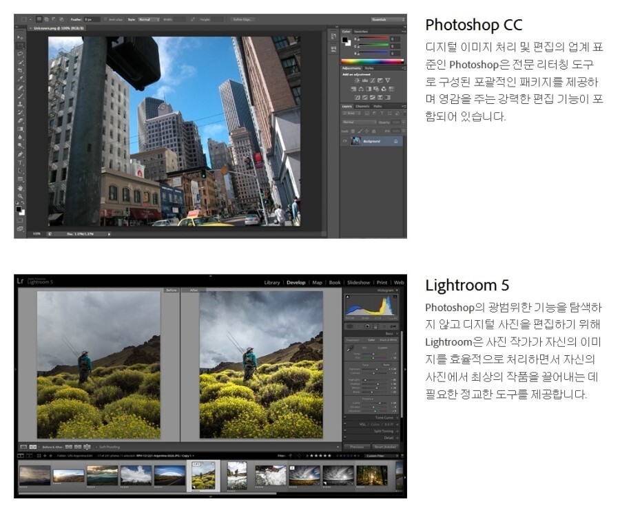Select the Eraser tool in Photoshop toolbar

pos(20,120)
